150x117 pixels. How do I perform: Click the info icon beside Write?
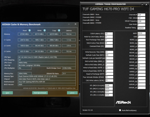tap(45, 30)
